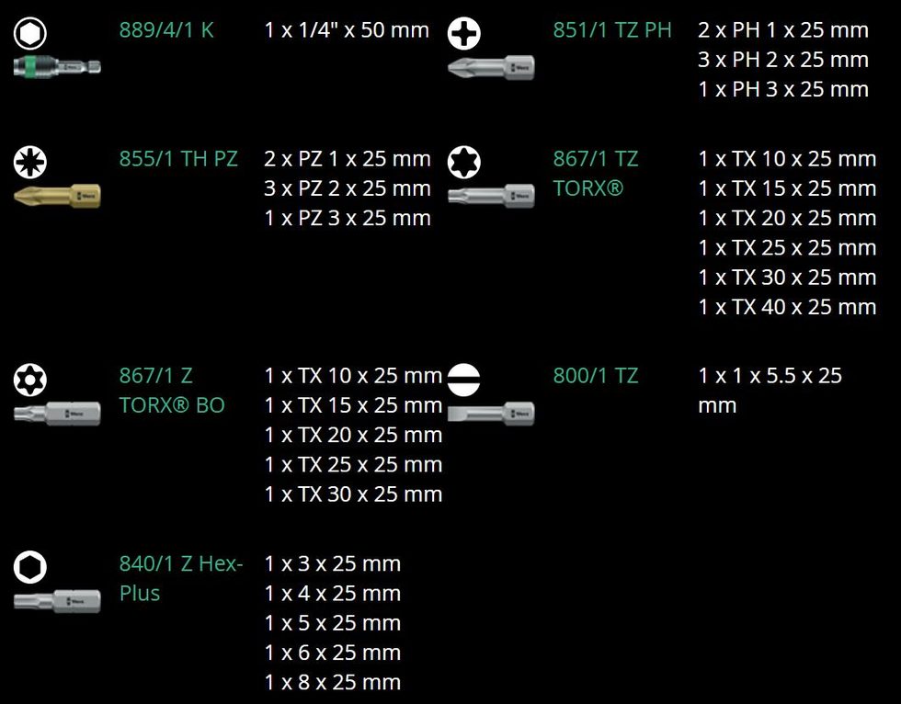Click the green-ring bit holder image
The height and width of the screenshot is (704, 901).
57,66
